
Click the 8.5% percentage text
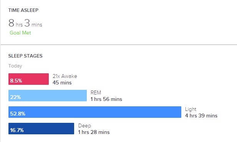coord(16,81)
